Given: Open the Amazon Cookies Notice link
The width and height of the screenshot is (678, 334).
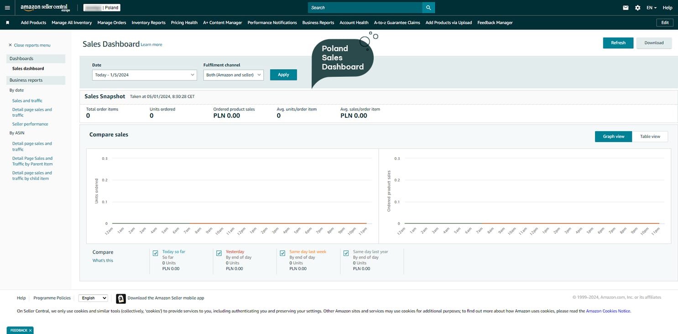Looking at the screenshot, I should (608, 311).
